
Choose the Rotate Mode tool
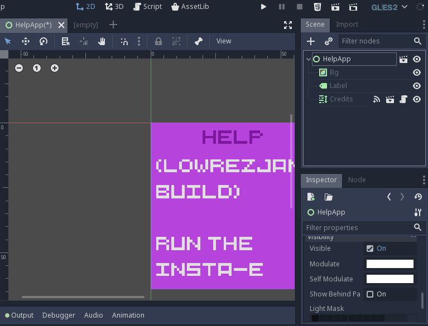[44, 41]
